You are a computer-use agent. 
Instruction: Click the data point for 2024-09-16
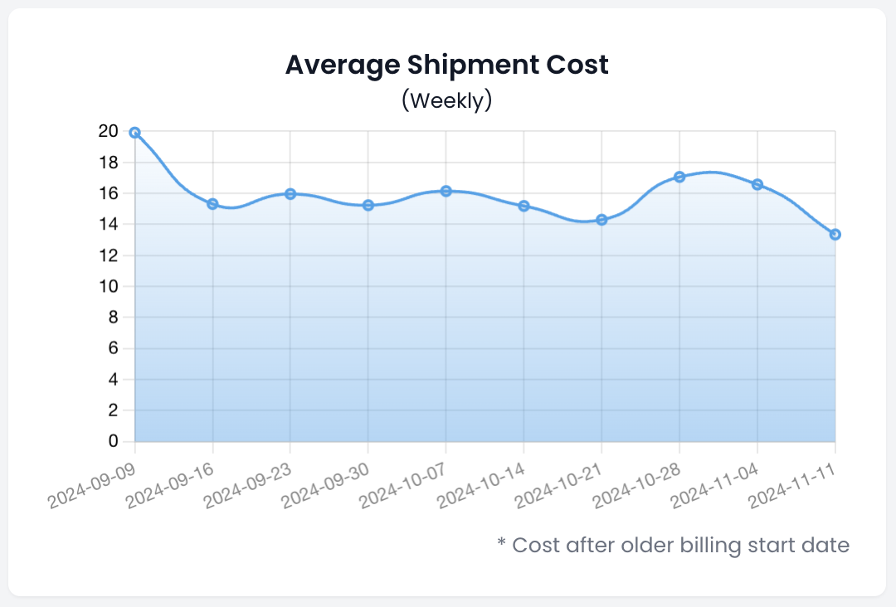[212, 204]
